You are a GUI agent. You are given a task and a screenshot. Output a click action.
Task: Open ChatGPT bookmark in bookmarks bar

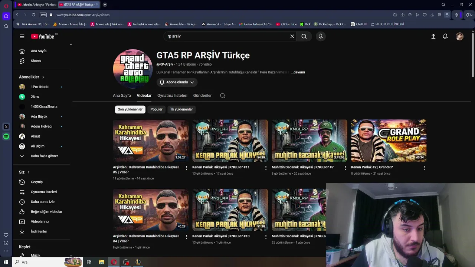coord(359,24)
